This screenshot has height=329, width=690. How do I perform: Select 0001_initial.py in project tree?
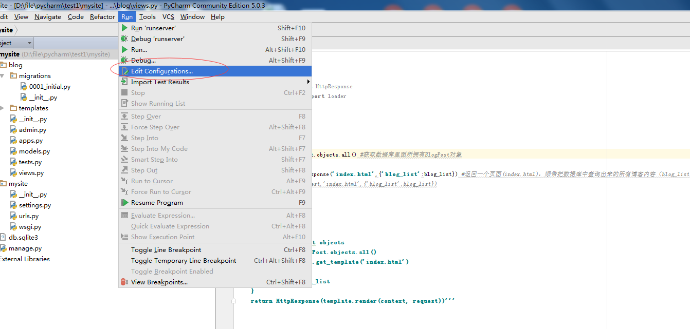point(50,87)
